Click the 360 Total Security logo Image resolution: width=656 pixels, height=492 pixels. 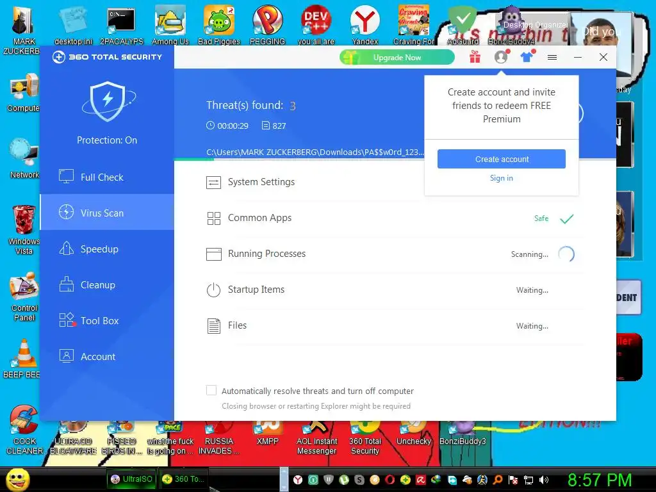point(108,57)
